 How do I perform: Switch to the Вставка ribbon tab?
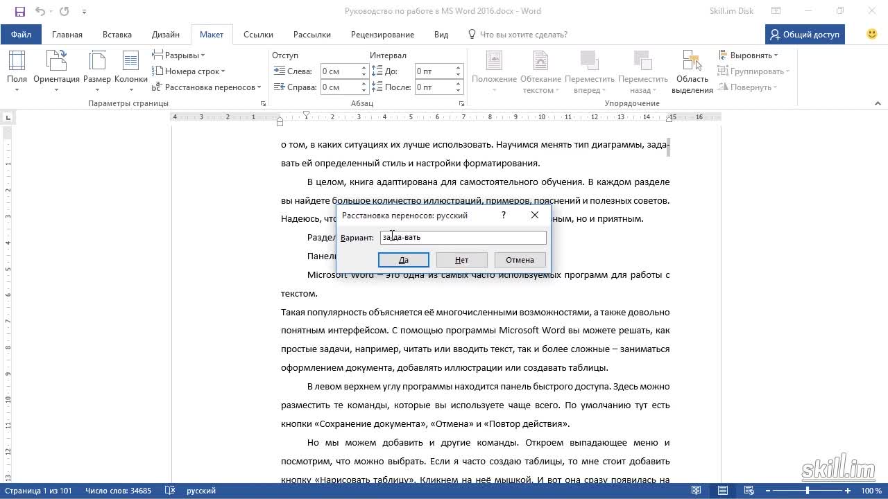coord(117,34)
